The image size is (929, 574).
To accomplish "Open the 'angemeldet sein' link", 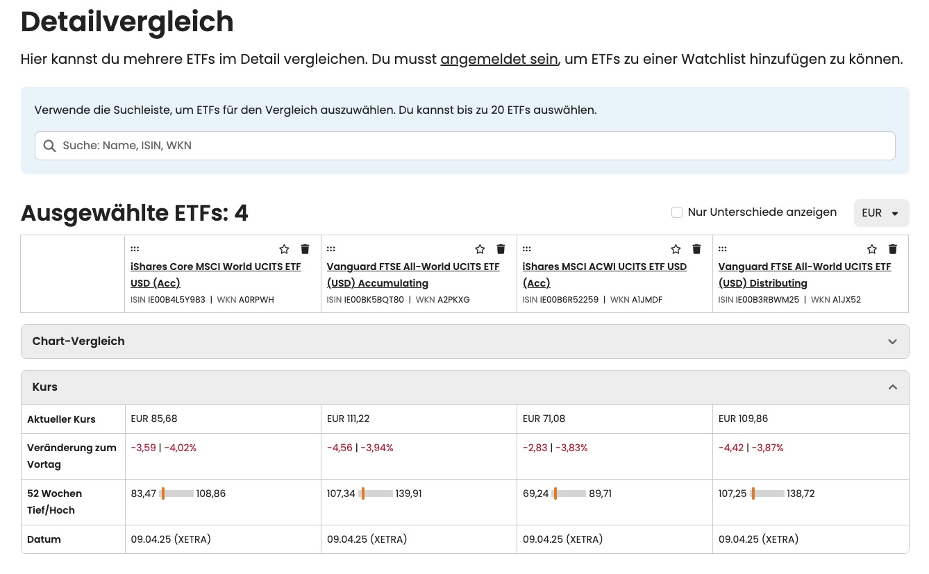I will (x=499, y=59).
